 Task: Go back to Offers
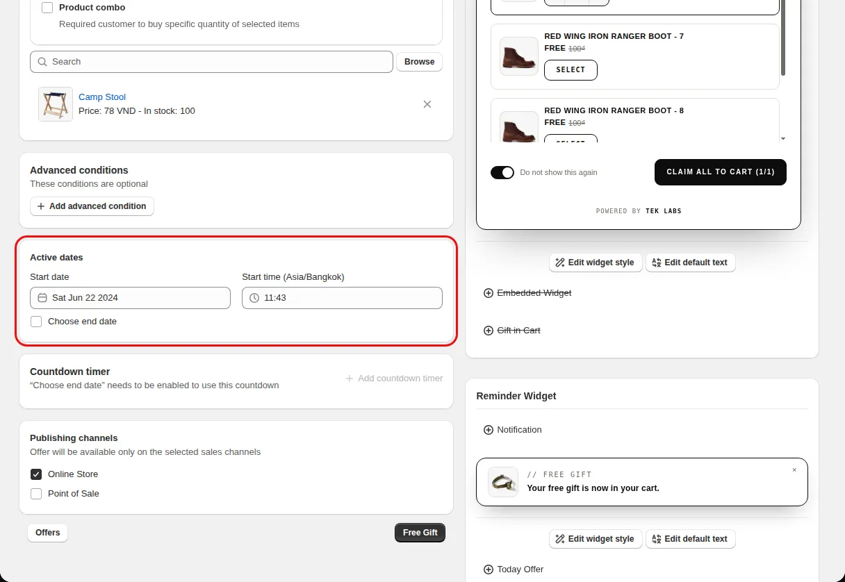coord(48,533)
